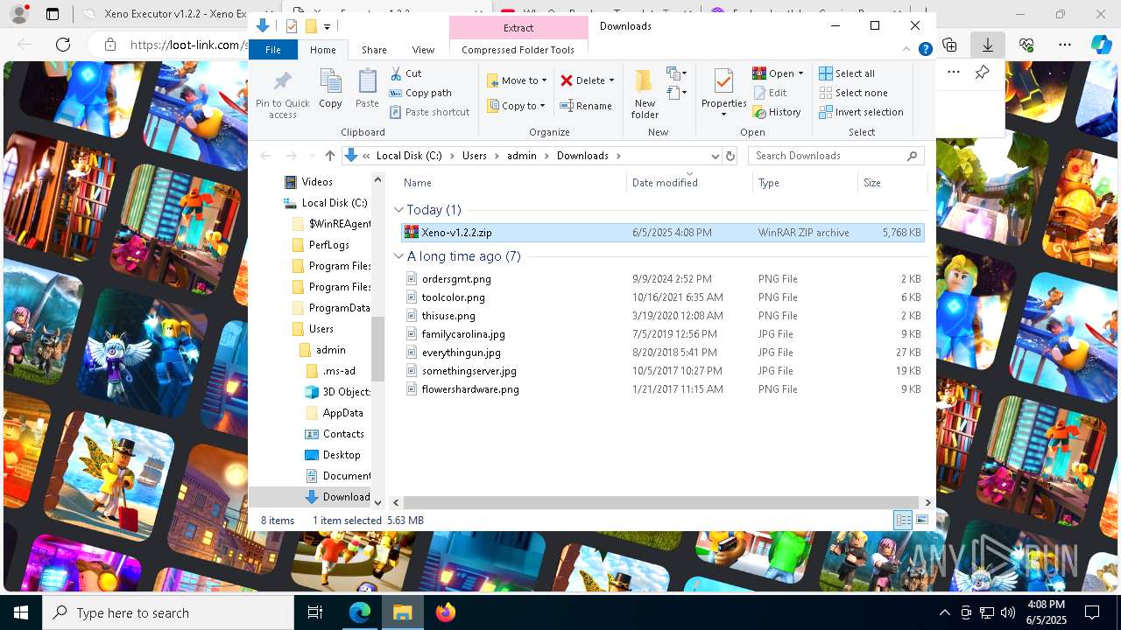Select PerfLogs folder in tree
Image resolution: width=1121 pixels, height=630 pixels.
[x=320, y=245]
